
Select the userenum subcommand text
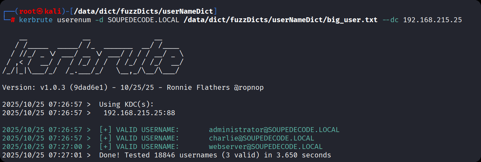(x=74, y=20)
